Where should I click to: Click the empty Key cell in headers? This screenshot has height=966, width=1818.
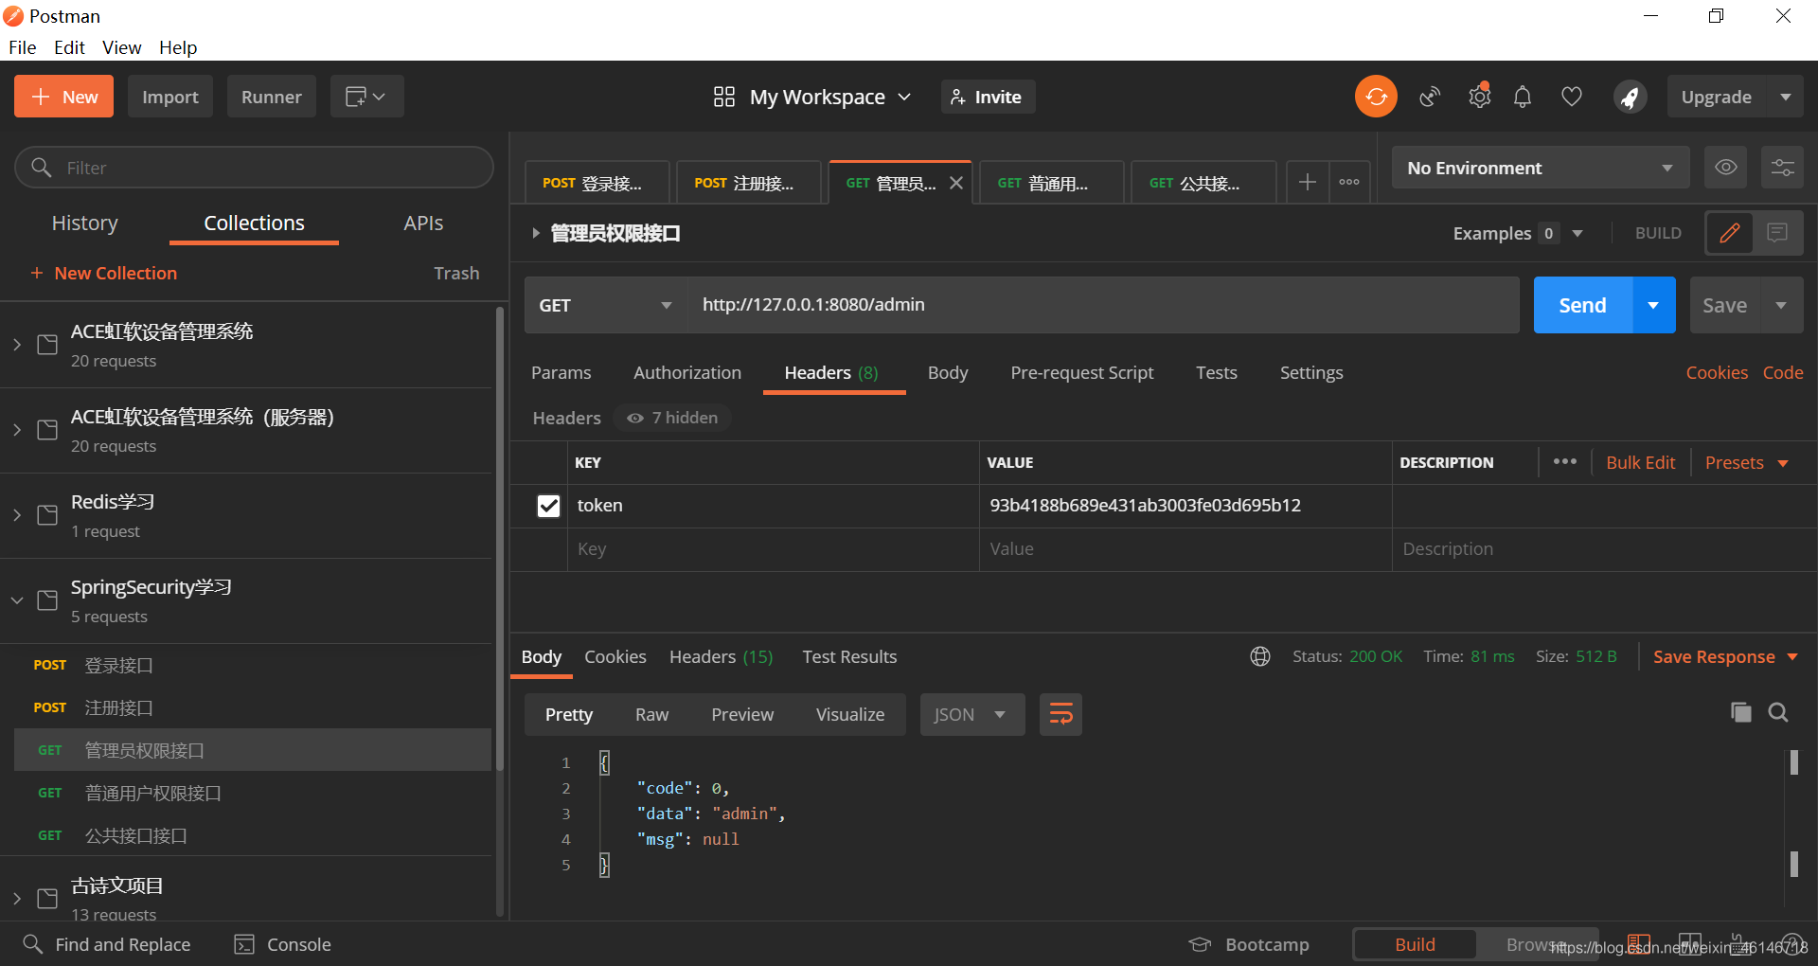click(x=773, y=549)
